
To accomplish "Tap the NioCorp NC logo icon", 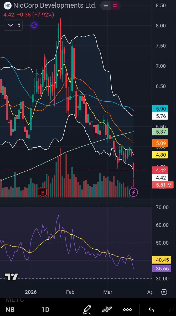I will coord(8,5).
